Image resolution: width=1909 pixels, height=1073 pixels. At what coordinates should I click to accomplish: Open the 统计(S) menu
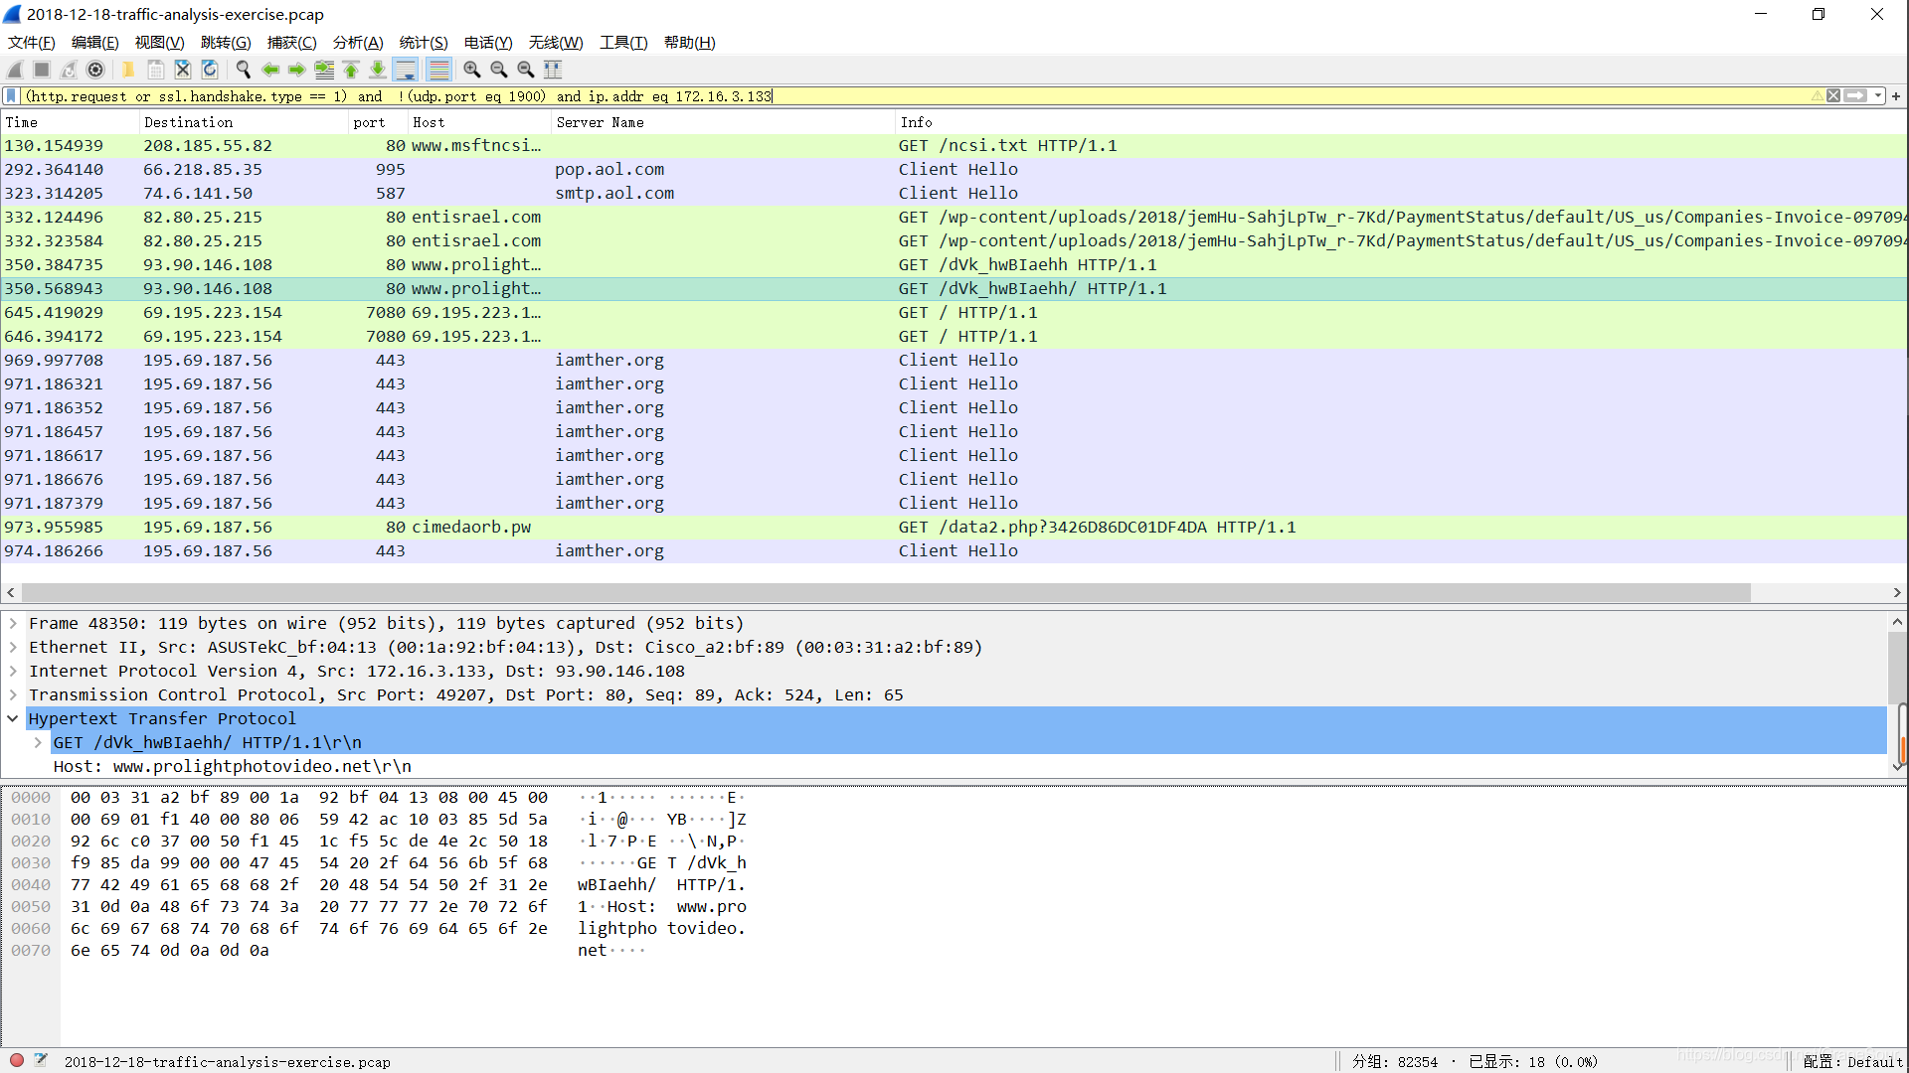424,43
